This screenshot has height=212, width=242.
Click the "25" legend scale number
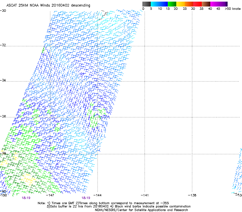pos(185,9)
